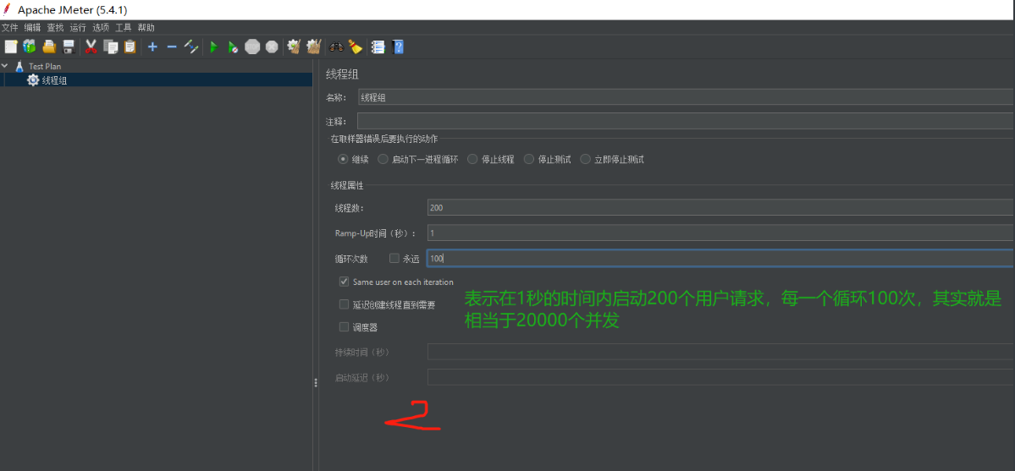The height and width of the screenshot is (471, 1015).
Task: Open the Templates icon in toolbar
Action: [29, 47]
